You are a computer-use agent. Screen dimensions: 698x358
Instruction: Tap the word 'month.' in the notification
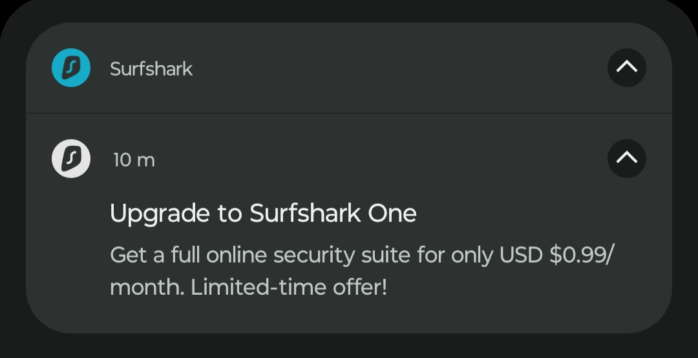tap(147, 288)
